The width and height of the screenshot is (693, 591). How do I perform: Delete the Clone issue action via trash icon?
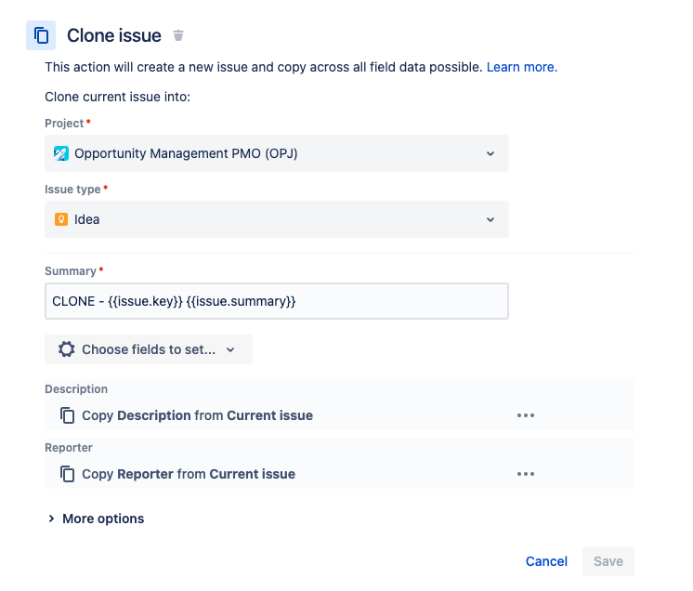[x=178, y=35]
